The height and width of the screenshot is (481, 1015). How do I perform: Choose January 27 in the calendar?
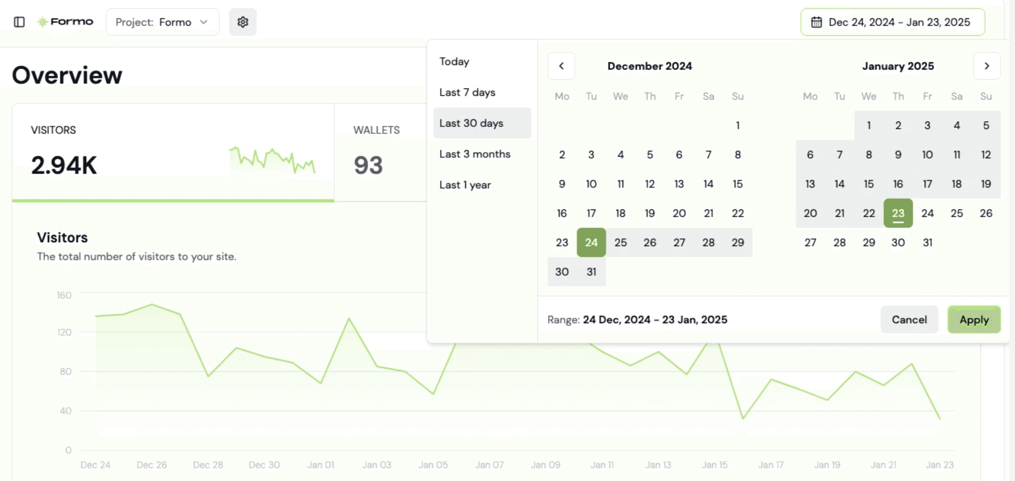(810, 242)
